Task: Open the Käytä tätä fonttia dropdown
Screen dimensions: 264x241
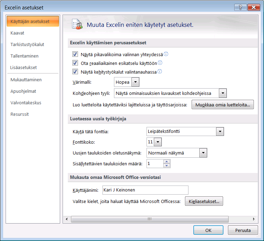Action: pyautogui.click(x=220, y=131)
